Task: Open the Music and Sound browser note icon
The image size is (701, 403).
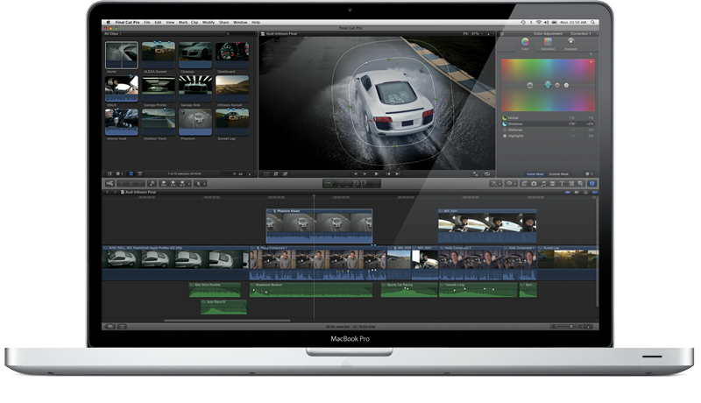Action: 543,184
